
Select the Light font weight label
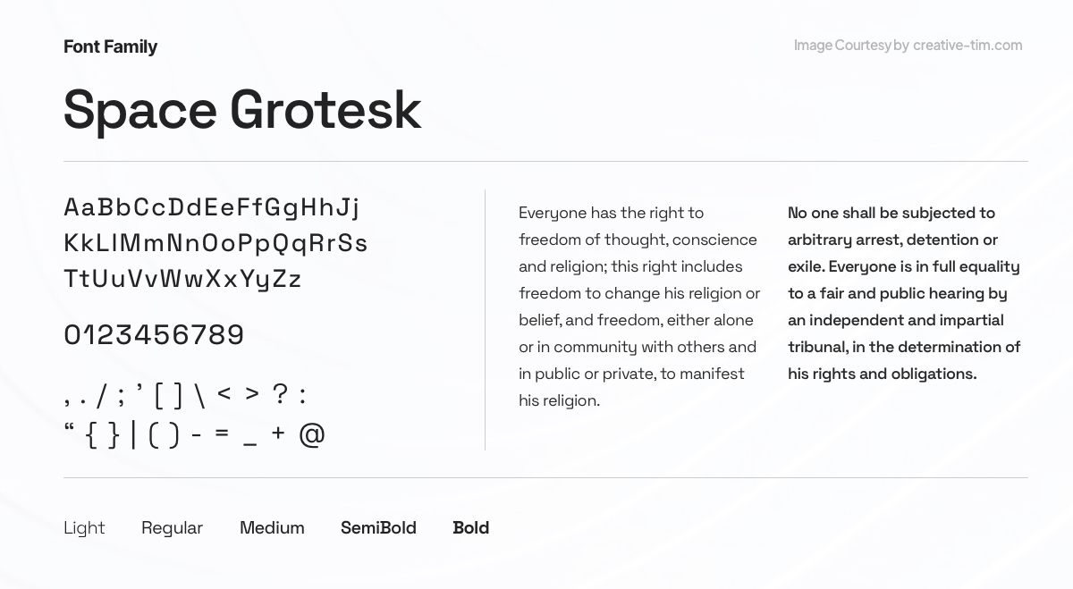click(x=84, y=528)
